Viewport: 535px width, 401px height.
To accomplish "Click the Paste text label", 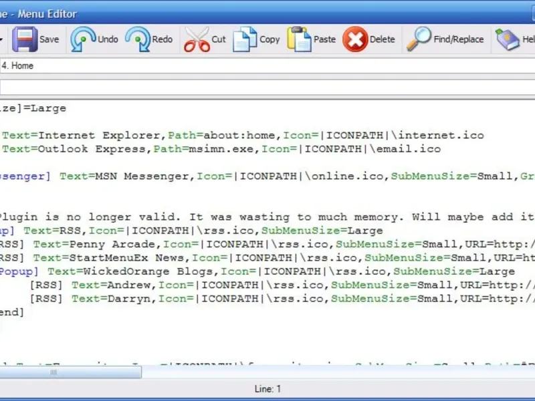I will pyautogui.click(x=324, y=39).
